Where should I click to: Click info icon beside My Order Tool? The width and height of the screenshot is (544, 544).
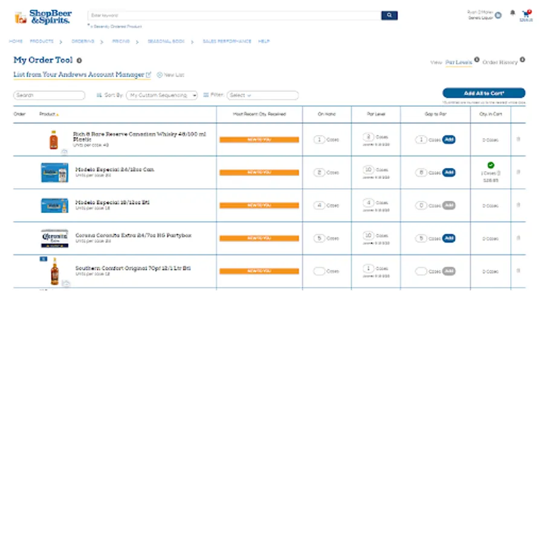point(79,60)
